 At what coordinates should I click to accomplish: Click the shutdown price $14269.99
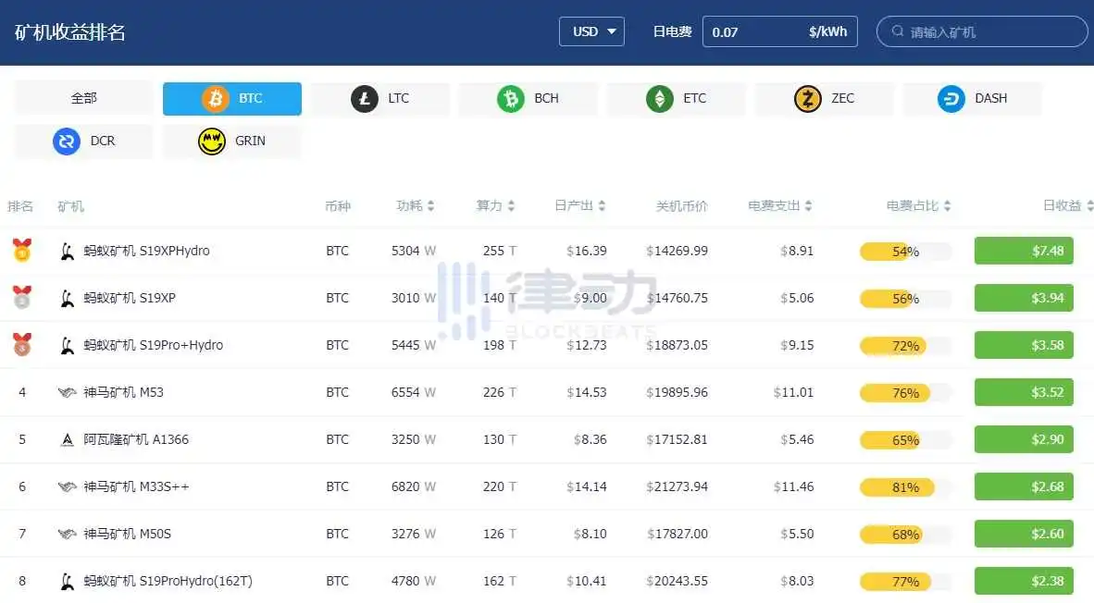677,251
